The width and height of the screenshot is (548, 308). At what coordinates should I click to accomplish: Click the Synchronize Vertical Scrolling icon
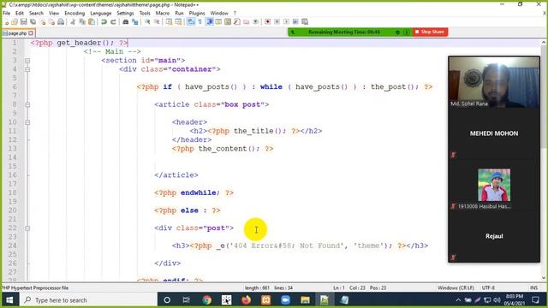(170, 22)
